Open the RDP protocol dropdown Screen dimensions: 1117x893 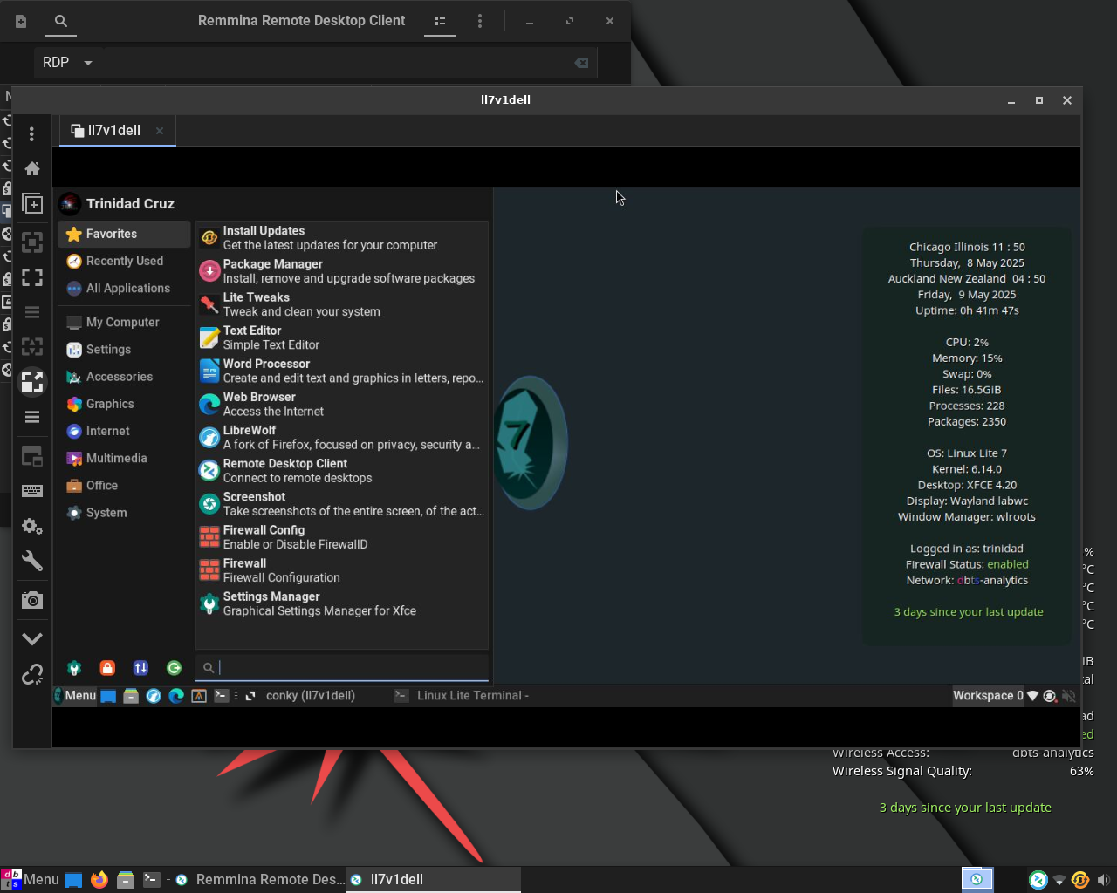[67, 63]
